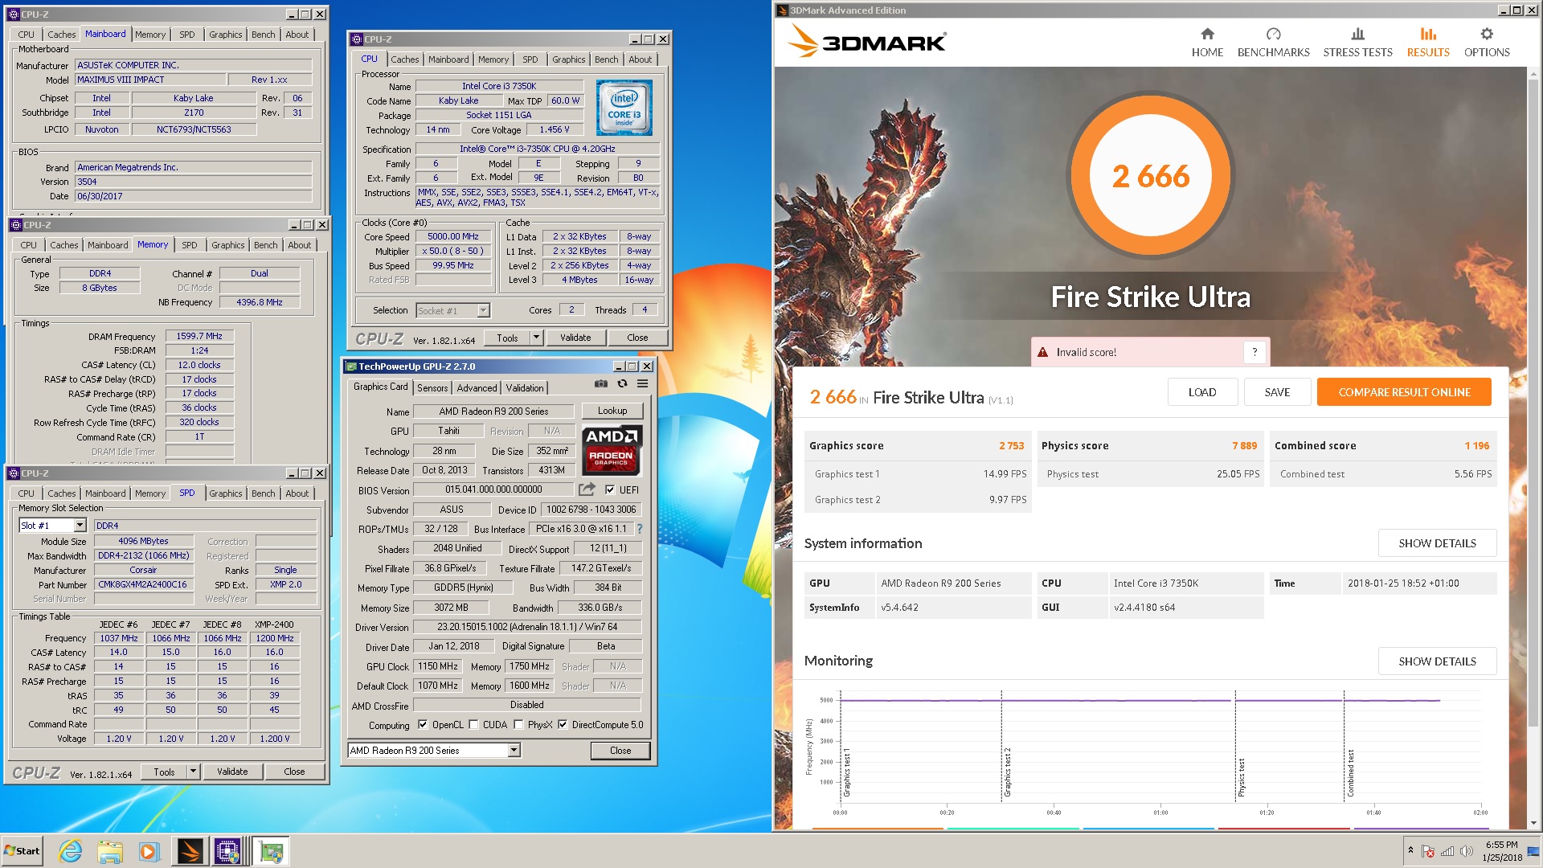Uncheck the UEFI checkbox in GPU-Z
Viewport: 1543px width, 868px height.
point(610,489)
